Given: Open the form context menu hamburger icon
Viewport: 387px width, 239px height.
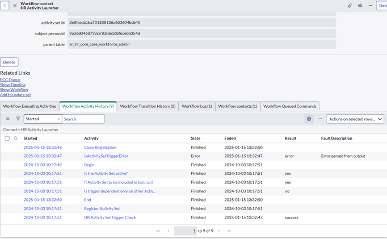Looking at the screenshot, I should (15, 6).
